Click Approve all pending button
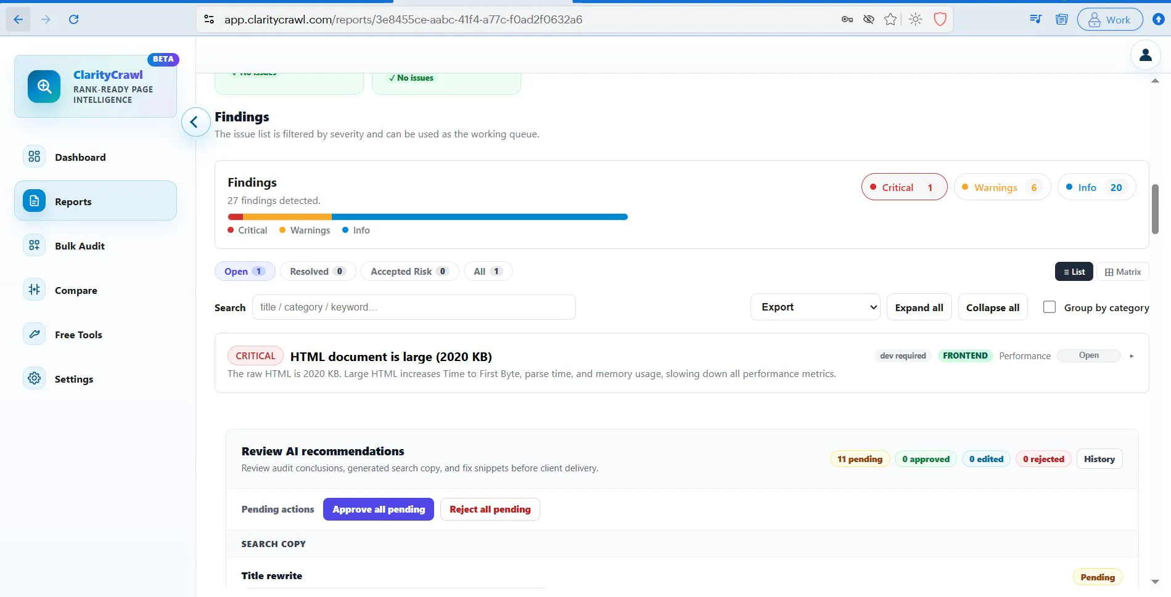Screen dimensions: 1171x597 379,509
